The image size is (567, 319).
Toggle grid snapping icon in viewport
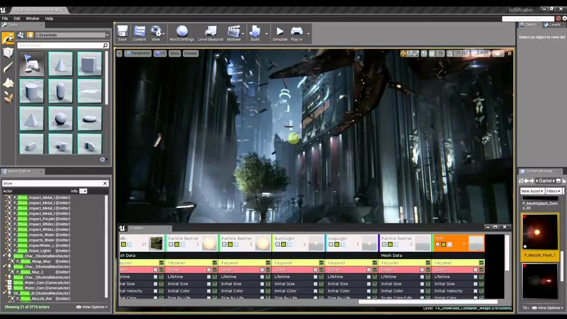[x=432, y=53]
